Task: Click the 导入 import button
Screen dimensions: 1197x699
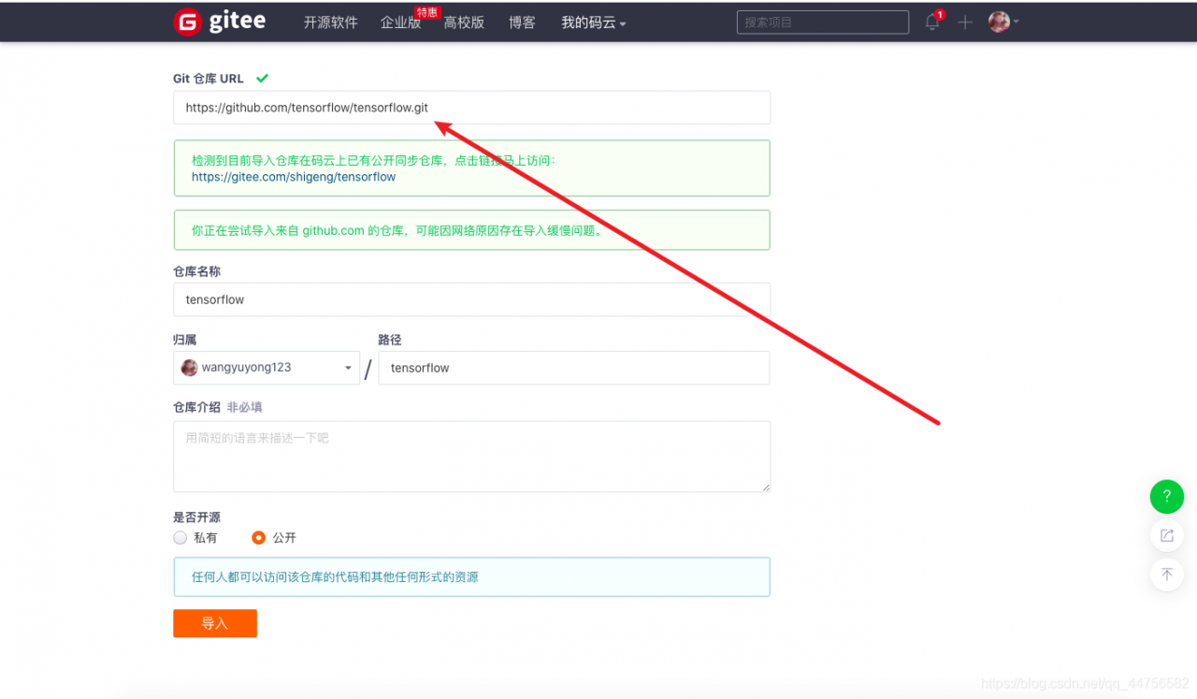Action: coord(214,622)
